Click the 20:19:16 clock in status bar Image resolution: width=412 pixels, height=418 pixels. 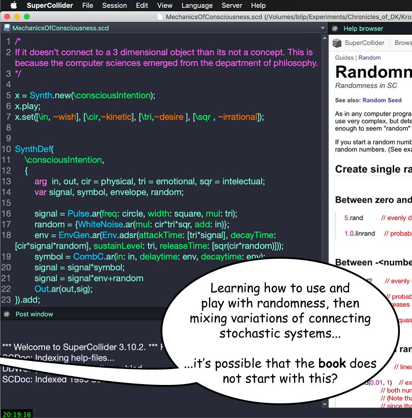tap(17, 414)
